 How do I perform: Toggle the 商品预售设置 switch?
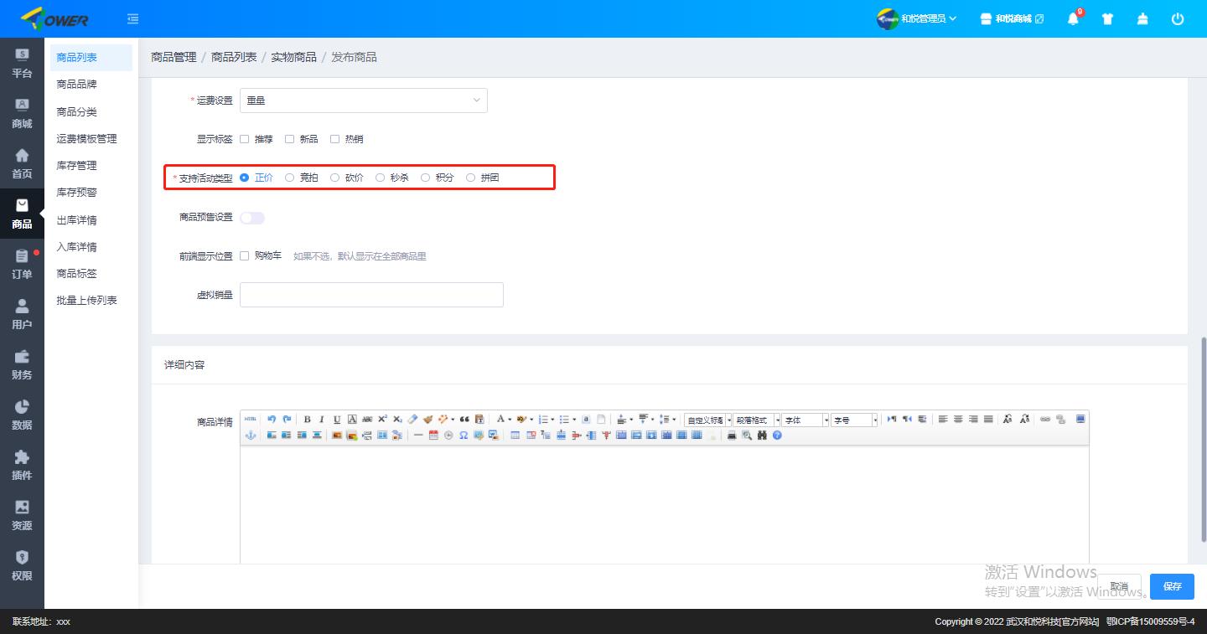(x=252, y=218)
